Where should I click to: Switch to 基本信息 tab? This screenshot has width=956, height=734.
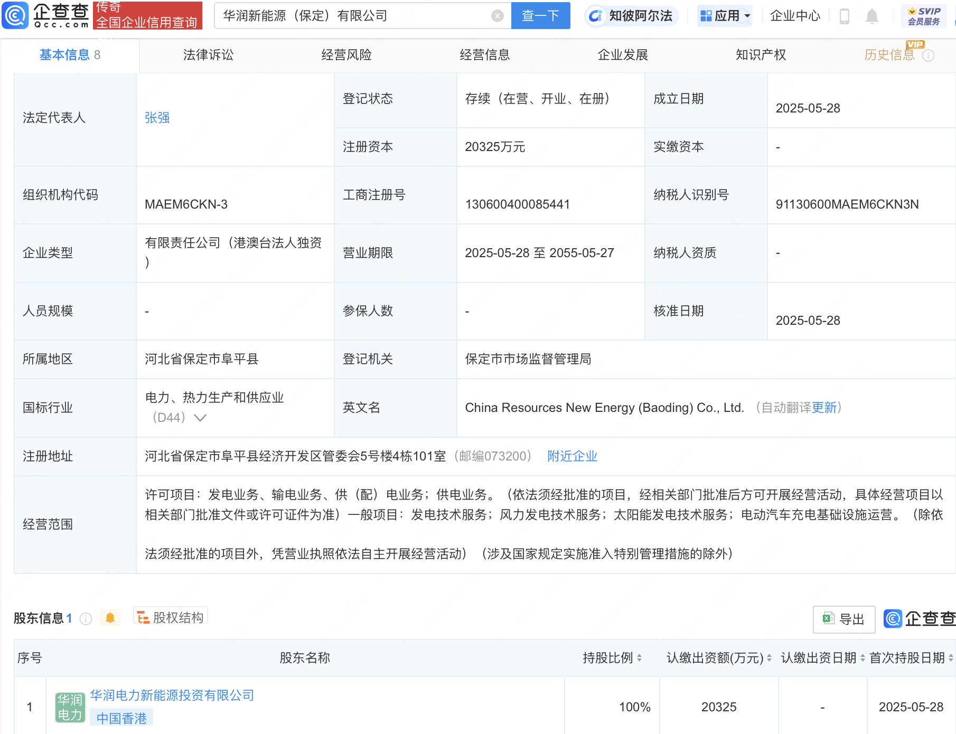tap(70, 55)
